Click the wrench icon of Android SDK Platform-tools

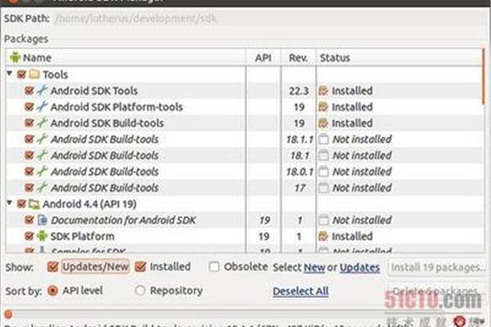click(x=42, y=106)
